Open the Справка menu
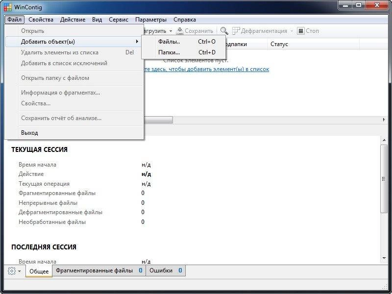Screen dimensions: 392x294 [185, 20]
